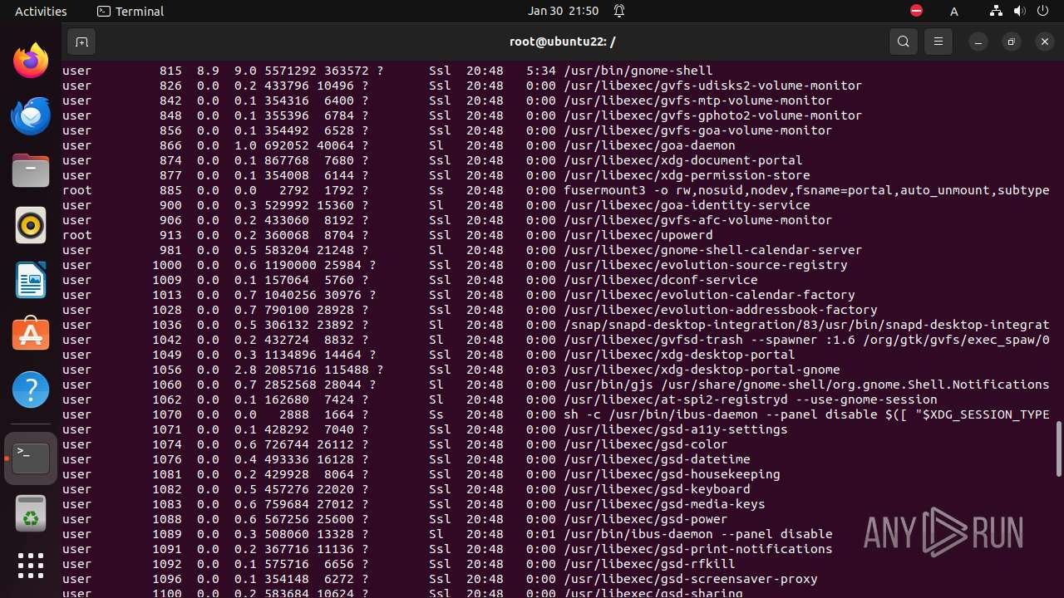The height and width of the screenshot is (598, 1064).
Task: Open the Activities overview
Action: [x=41, y=11]
